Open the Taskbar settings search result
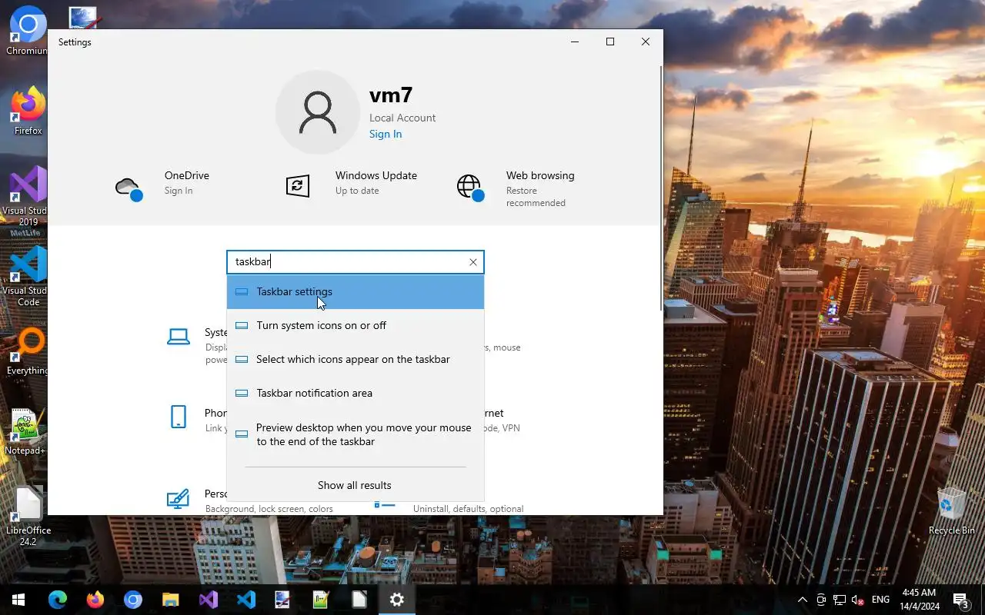Viewport: 985px width, 615px height. pyautogui.click(x=355, y=292)
